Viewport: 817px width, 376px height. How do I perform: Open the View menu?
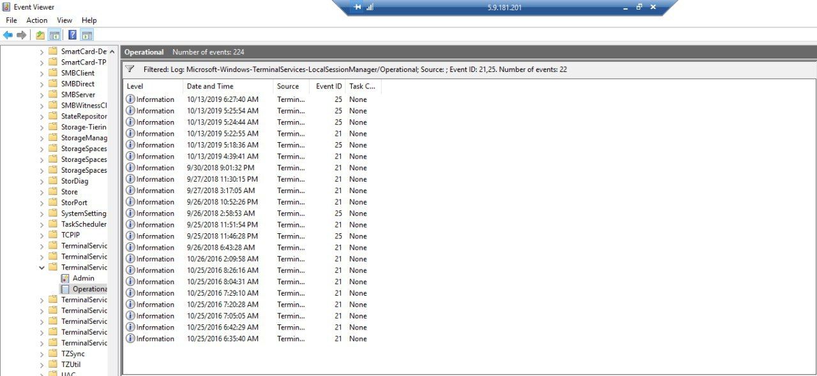tap(64, 20)
